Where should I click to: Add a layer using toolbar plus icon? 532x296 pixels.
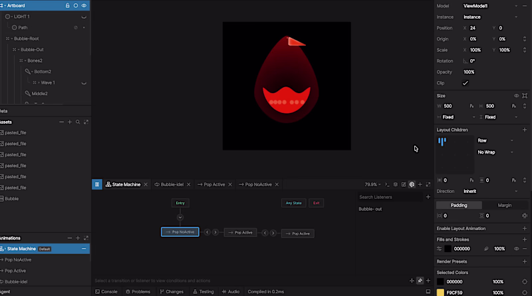point(420,184)
